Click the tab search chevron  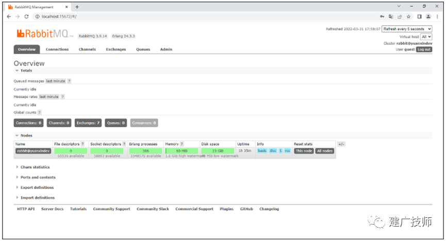[399, 6]
